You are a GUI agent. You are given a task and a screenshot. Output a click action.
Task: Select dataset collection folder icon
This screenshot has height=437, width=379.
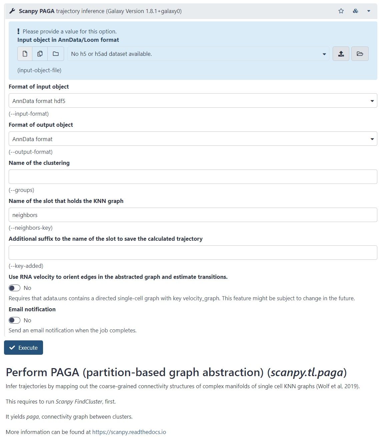click(x=56, y=54)
